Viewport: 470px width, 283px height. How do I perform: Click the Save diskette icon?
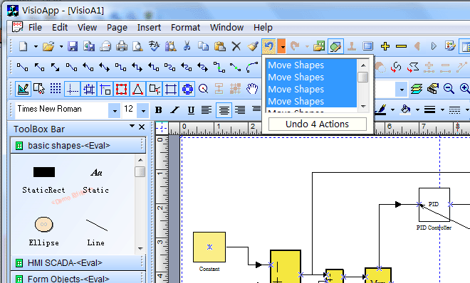pyautogui.click(x=73, y=46)
